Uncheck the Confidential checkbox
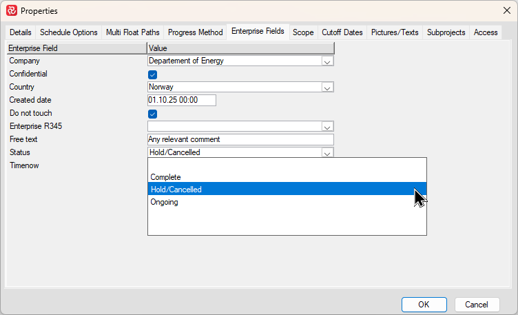This screenshot has width=518, height=315. pos(153,74)
